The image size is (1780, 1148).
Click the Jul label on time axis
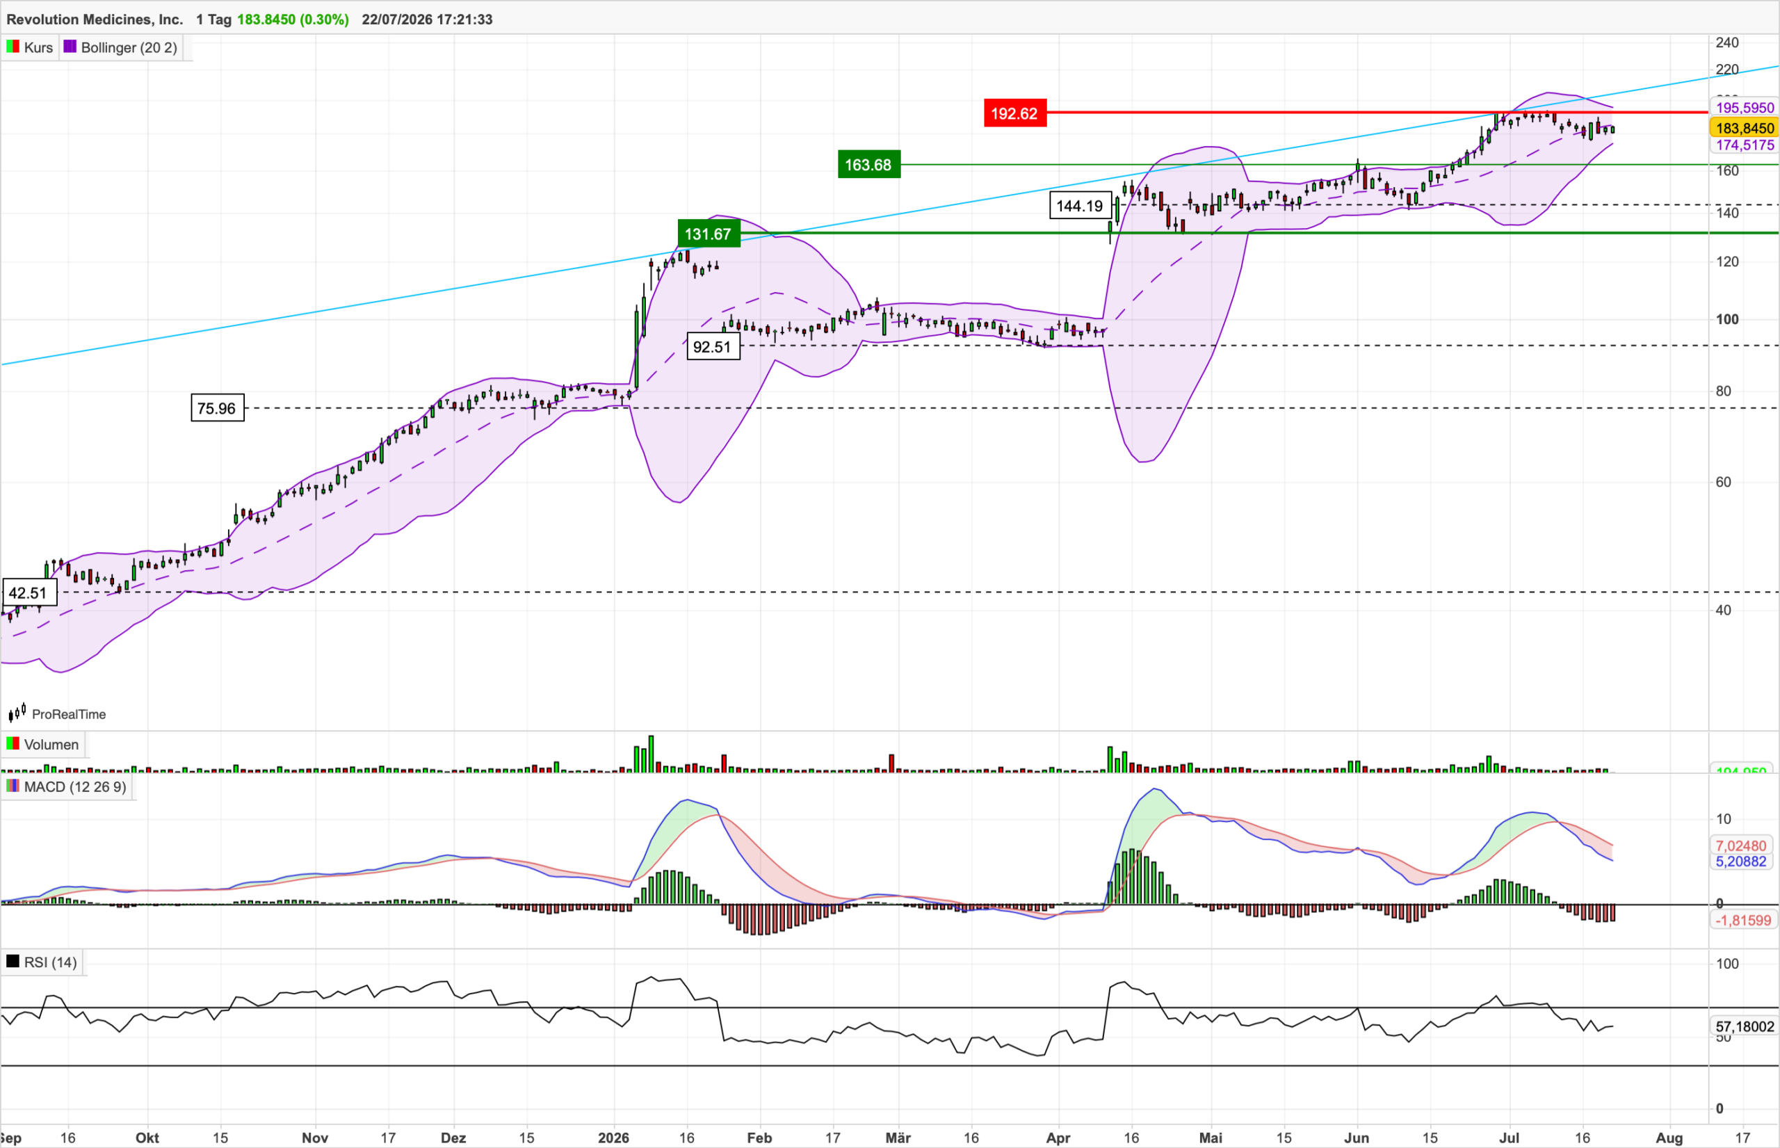(x=1510, y=1138)
